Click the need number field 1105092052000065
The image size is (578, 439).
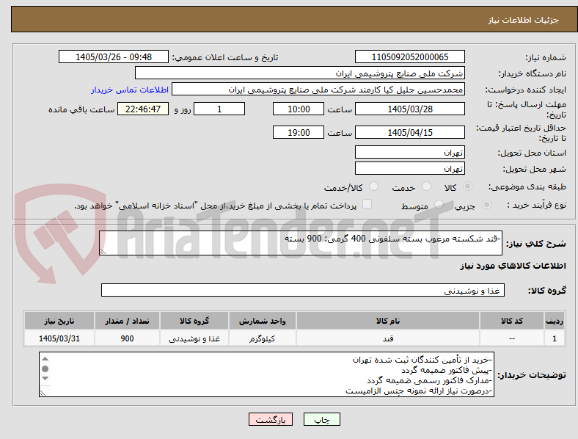pyautogui.click(x=410, y=57)
